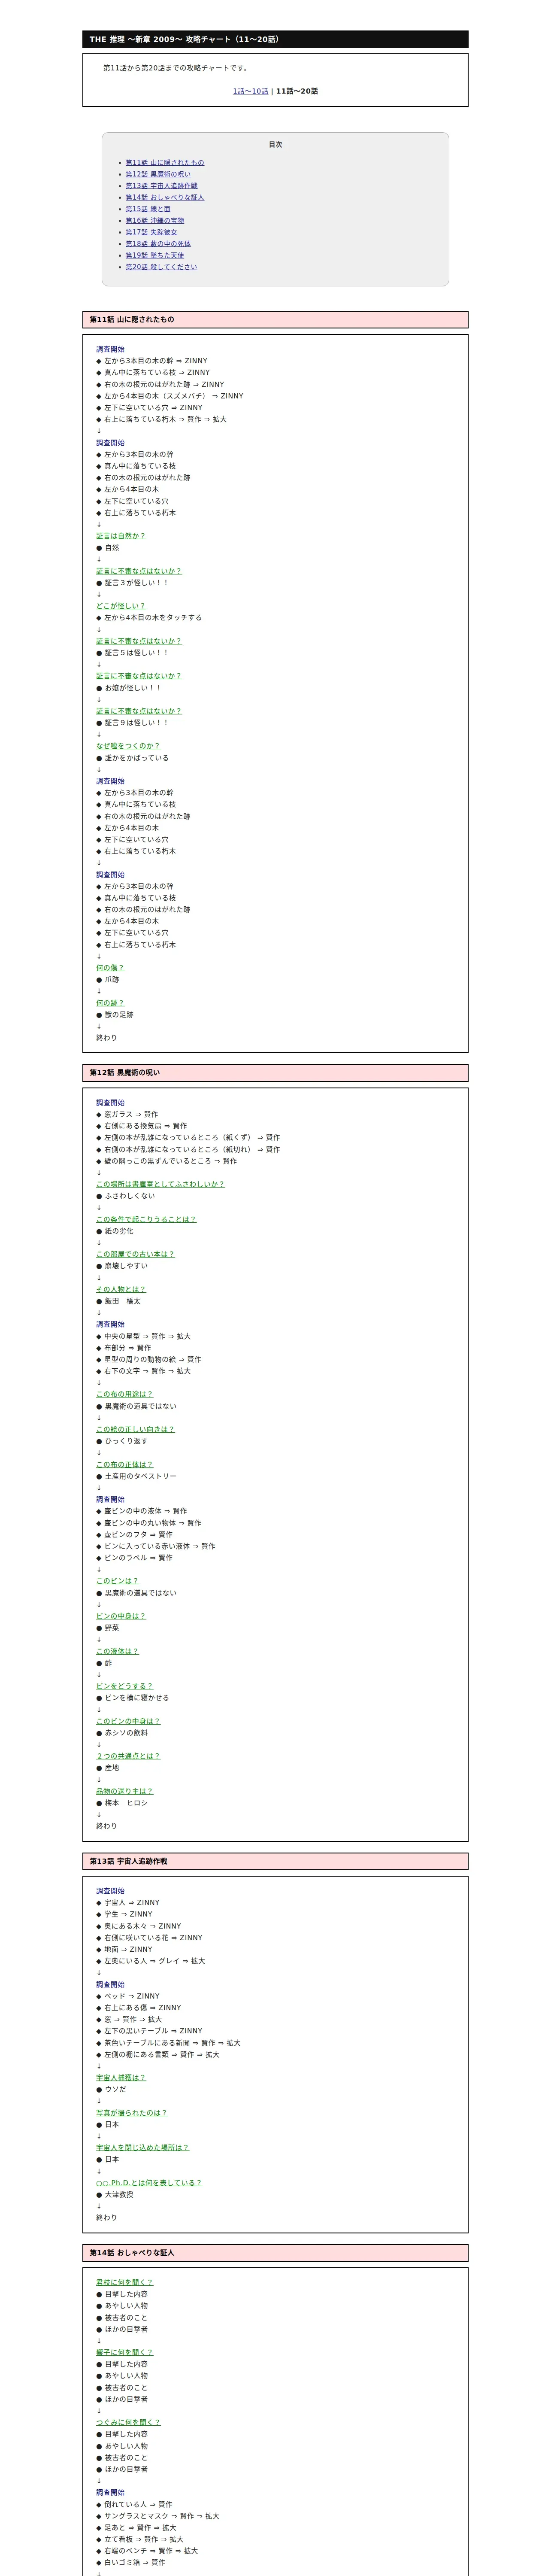
Task: Open 宇宙人を閉じ込めた場所は？ link
Action: tap(142, 2148)
